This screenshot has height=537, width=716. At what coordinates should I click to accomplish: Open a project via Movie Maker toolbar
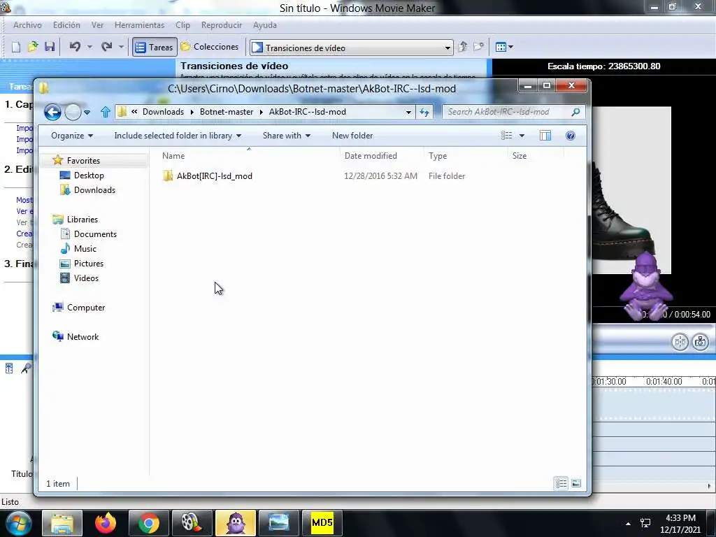click(x=33, y=47)
